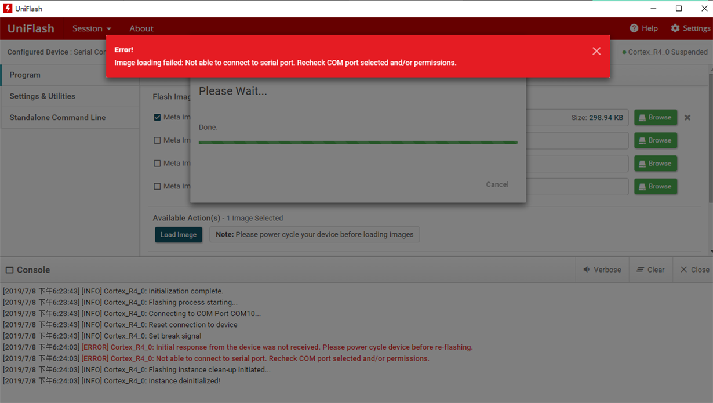Screen dimensions: 713x403
Task: Browse for the second Meta Image file
Action: pyautogui.click(x=655, y=140)
